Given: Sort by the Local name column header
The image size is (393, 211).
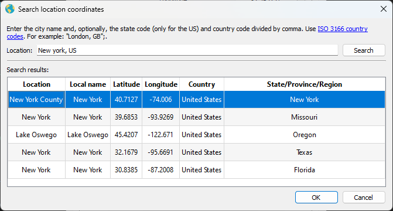Looking at the screenshot, I should (x=88, y=84).
